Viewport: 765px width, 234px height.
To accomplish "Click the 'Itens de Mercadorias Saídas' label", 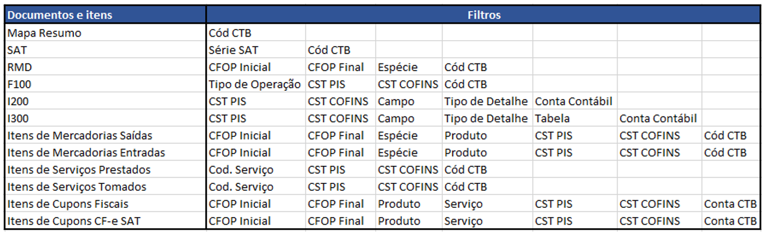I will [80, 136].
